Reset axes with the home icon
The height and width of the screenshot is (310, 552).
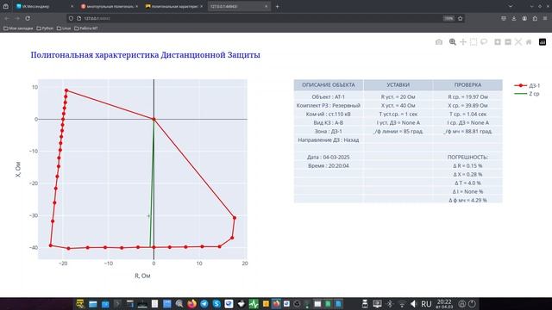(529, 42)
